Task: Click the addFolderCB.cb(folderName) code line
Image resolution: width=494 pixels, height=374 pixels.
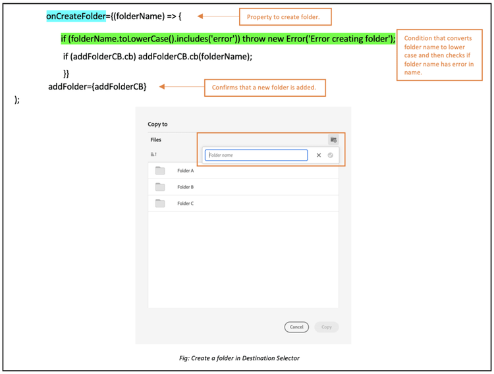Action: pyautogui.click(x=157, y=57)
